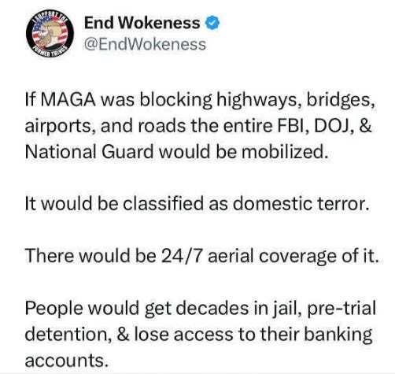395x374 pixels.
Task: Open the End Wokeness profile avatar
Action: [x=50, y=34]
